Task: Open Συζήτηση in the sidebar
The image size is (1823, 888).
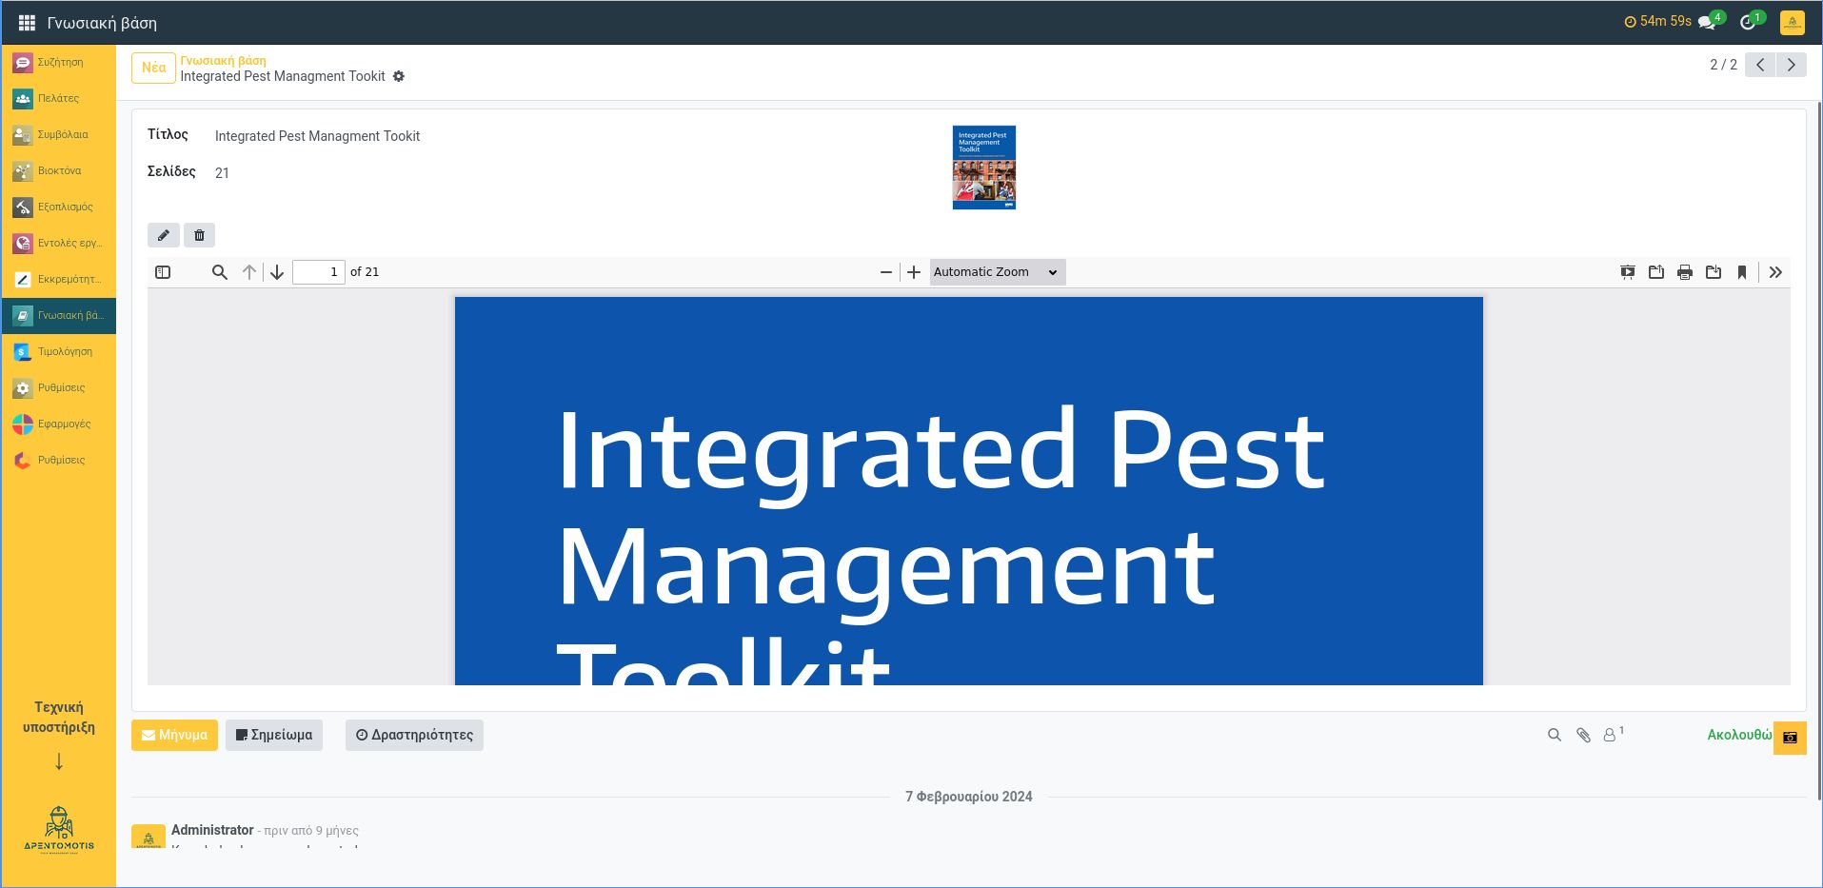Action: click(59, 63)
